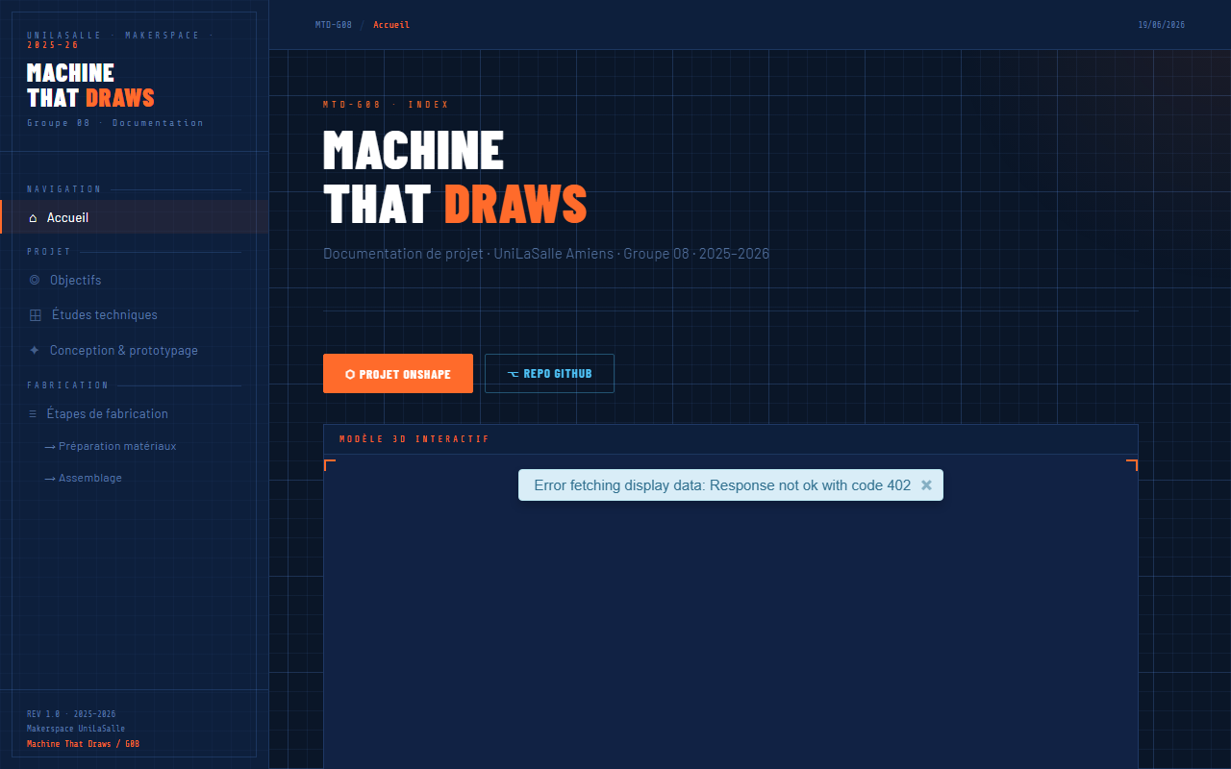The width and height of the screenshot is (1231, 769).
Task: Click the MTD-G08 breadcrumb link
Action: click(334, 25)
